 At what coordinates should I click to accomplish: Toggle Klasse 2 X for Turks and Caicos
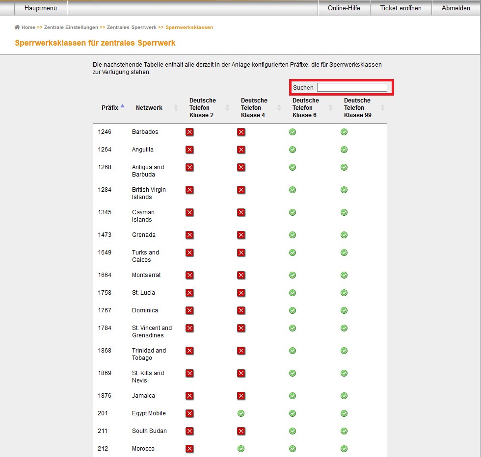tap(189, 253)
